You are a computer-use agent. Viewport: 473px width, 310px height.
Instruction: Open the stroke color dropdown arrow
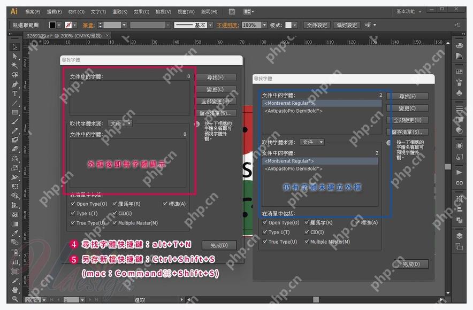[75, 25]
